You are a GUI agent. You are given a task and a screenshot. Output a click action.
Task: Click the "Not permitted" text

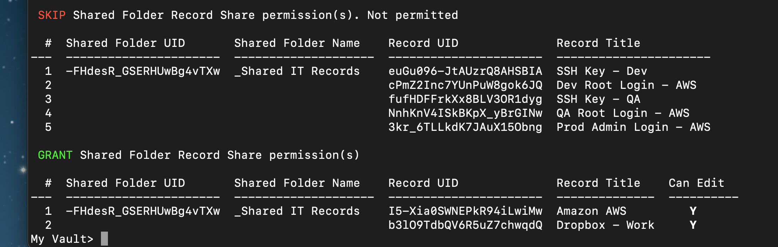[412, 15]
